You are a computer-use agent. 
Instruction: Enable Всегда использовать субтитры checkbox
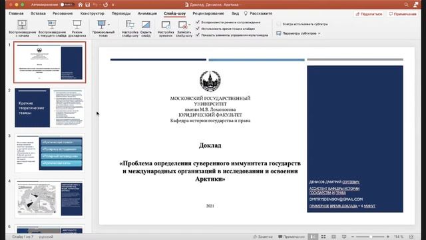(x=279, y=24)
